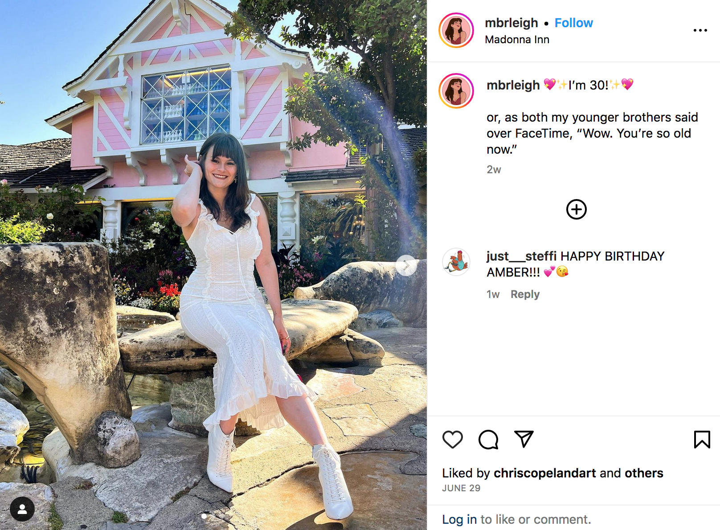Open the three-dot more options menu
Viewport: 720px width, 530px height.
click(700, 30)
